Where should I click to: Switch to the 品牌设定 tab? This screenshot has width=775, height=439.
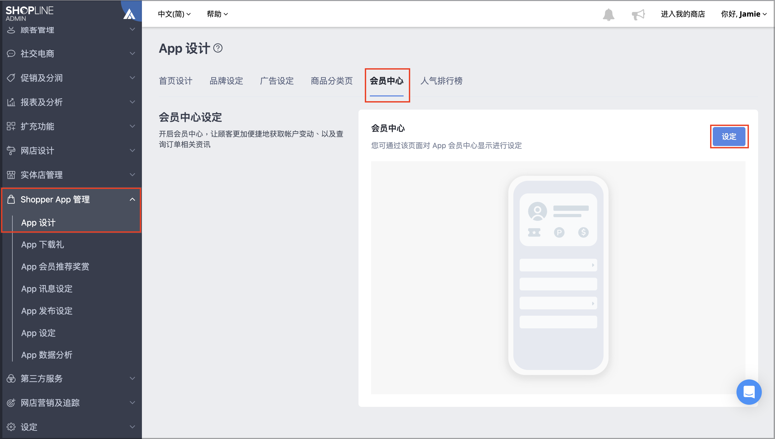(x=226, y=81)
